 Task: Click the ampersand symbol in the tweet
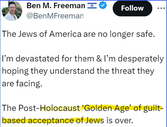(99, 59)
